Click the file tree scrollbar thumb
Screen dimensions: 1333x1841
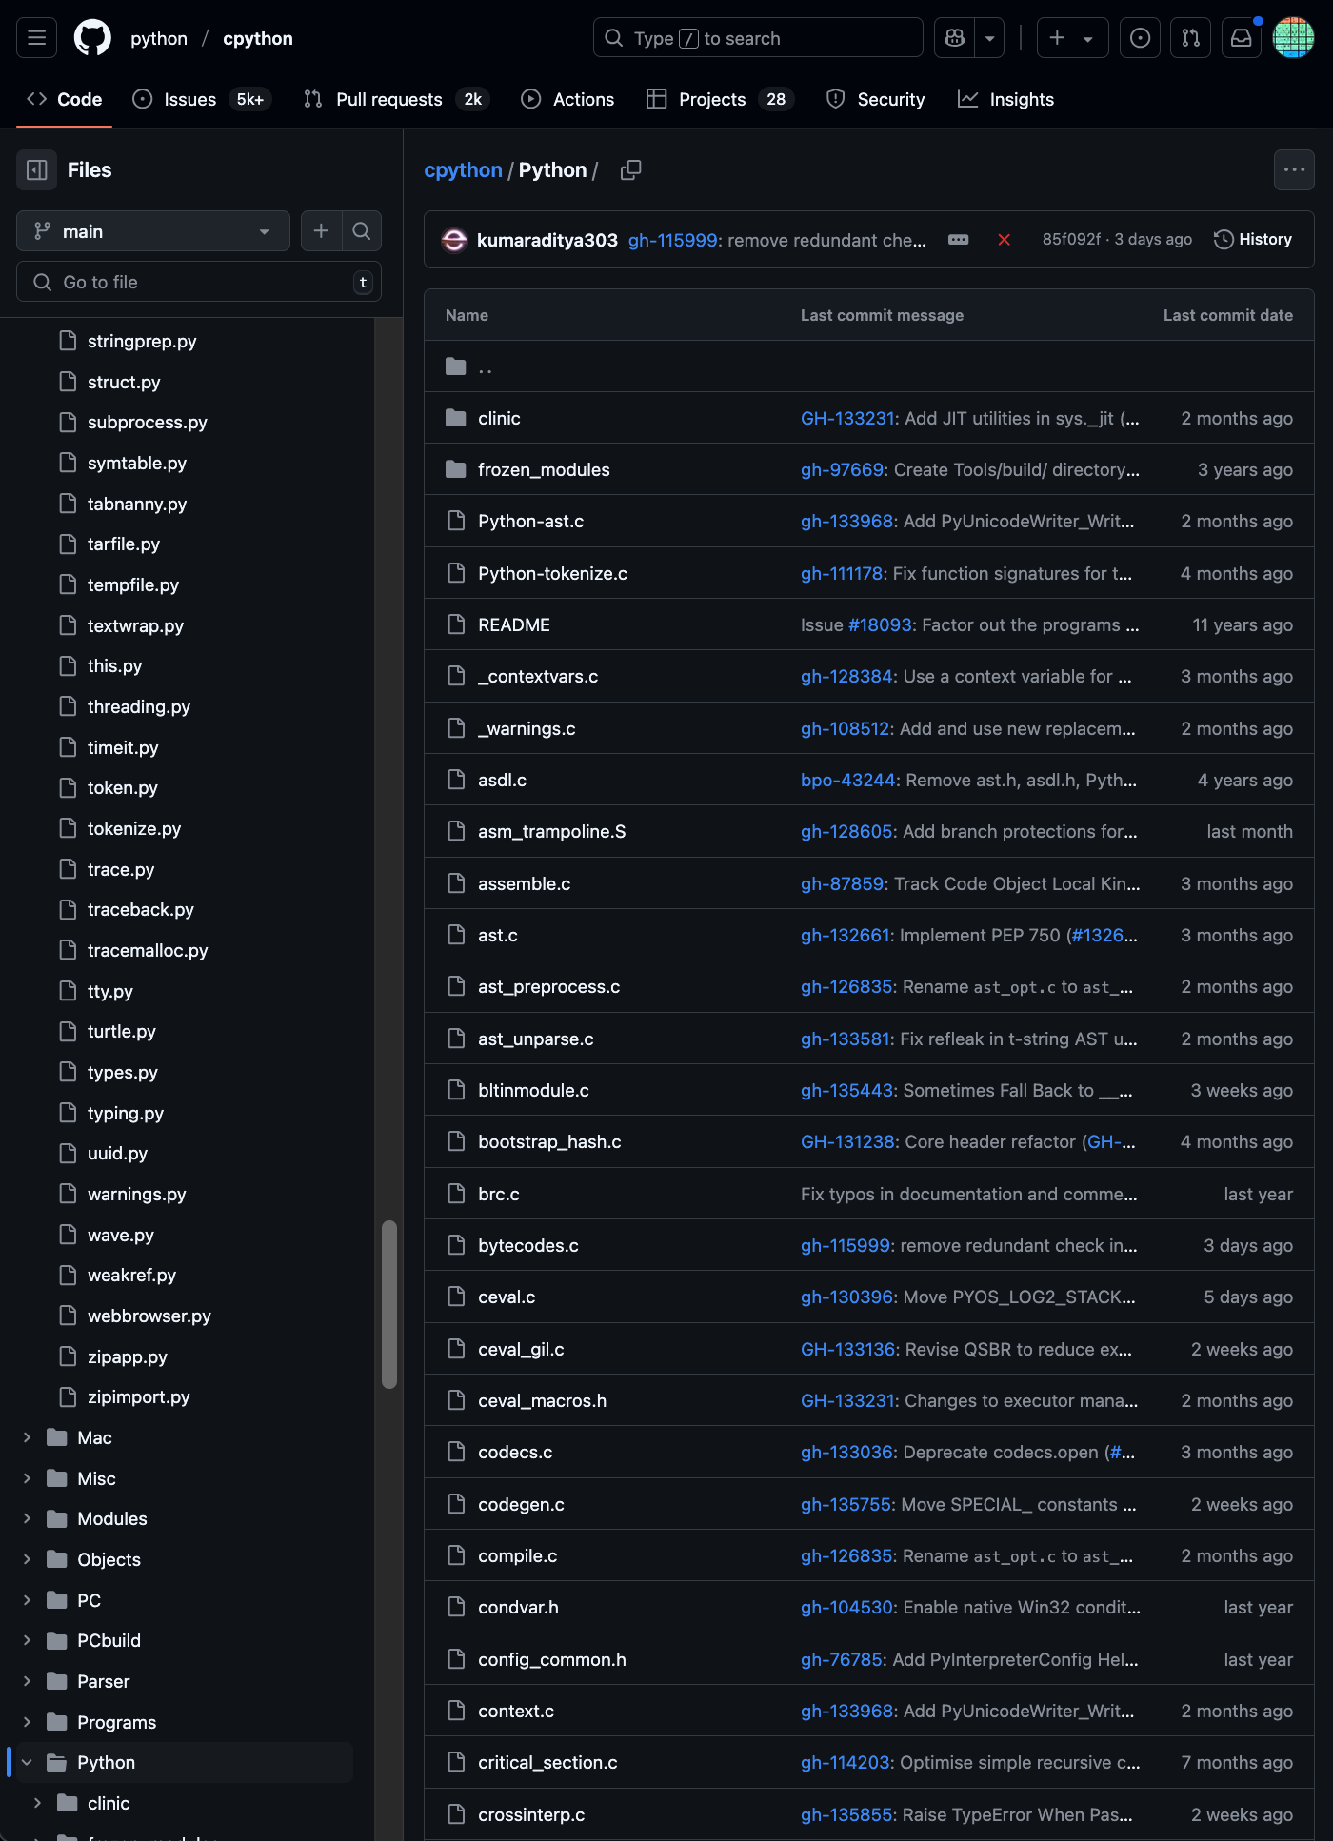pos(388,1304)
